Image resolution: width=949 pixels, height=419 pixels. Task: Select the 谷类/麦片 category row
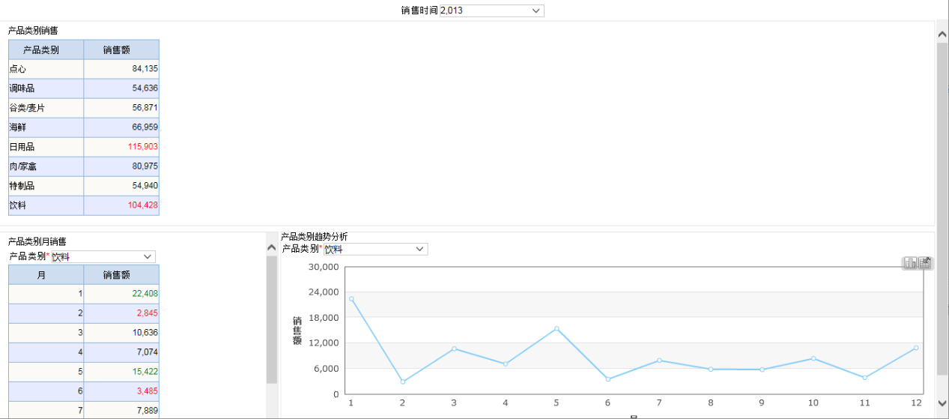point(46,108)
